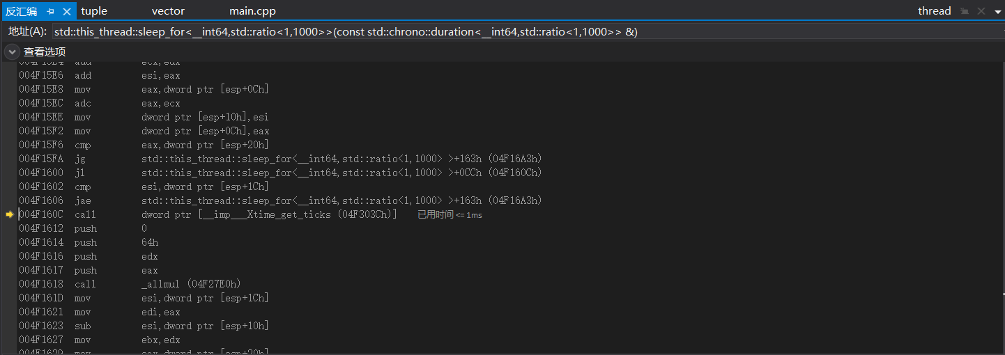
Task: Click the 'edi,eax' mov operand
Action: pyautogui.click(x=161, y=312)
